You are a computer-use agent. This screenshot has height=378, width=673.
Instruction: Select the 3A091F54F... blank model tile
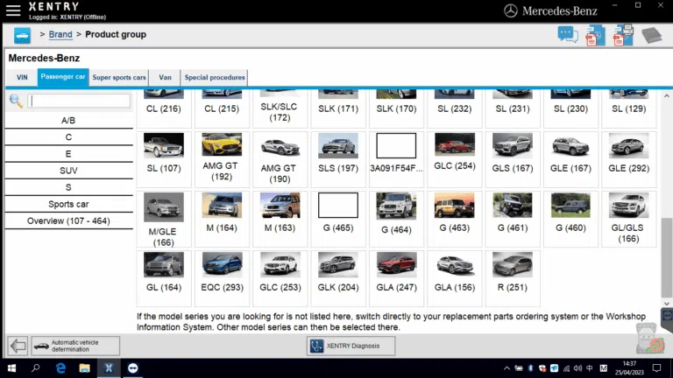pyautogui.click(x=396, y=159)
